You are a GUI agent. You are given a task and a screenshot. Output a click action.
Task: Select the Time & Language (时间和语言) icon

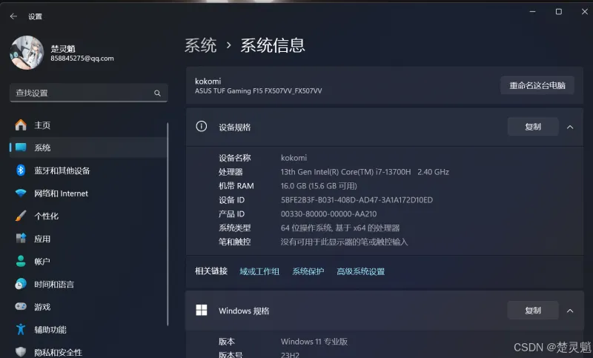click(x=21, y=285)
